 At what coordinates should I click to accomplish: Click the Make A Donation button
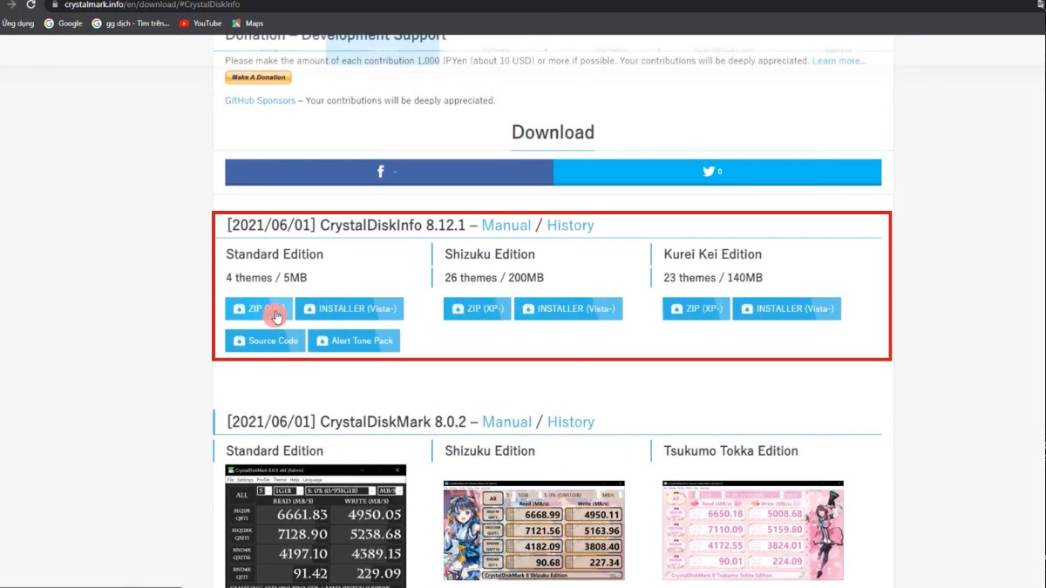pos(258,78)
